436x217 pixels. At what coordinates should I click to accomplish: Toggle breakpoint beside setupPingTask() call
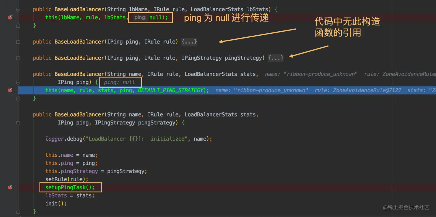point(10,187)
